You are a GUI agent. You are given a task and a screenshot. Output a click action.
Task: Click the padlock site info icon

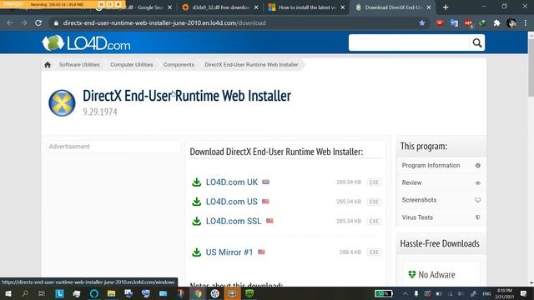click(56, 23)
